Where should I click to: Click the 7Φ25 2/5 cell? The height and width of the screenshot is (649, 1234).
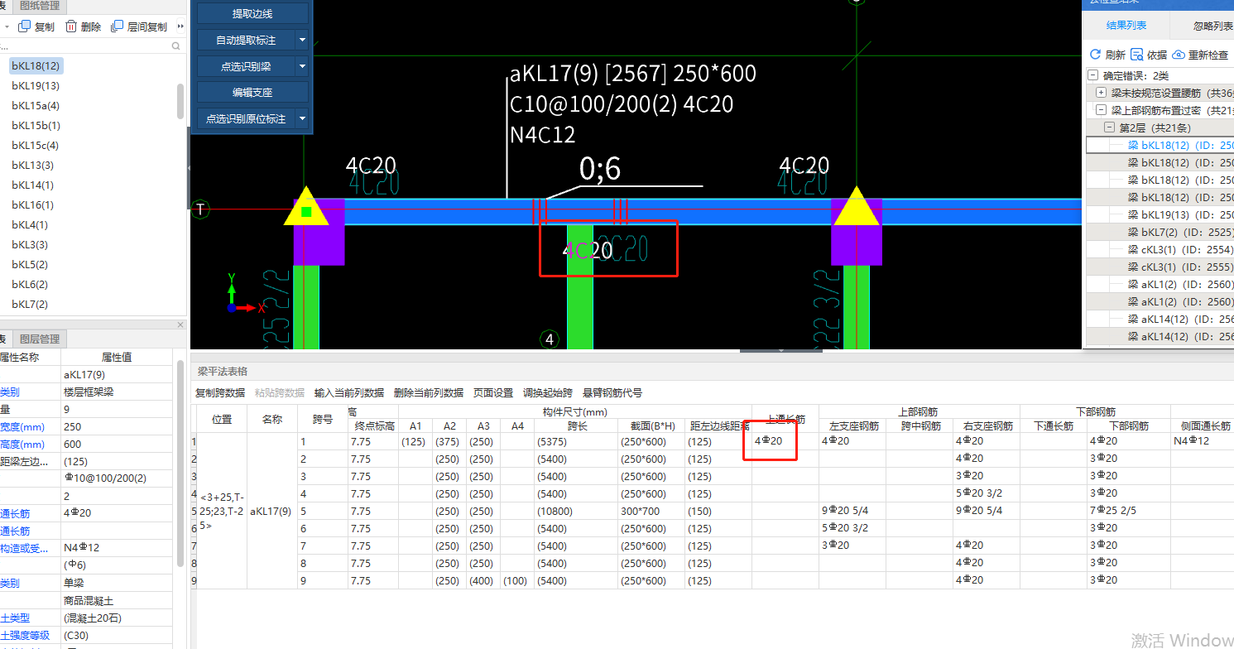pyautogui.click(x=1128, y=511)
